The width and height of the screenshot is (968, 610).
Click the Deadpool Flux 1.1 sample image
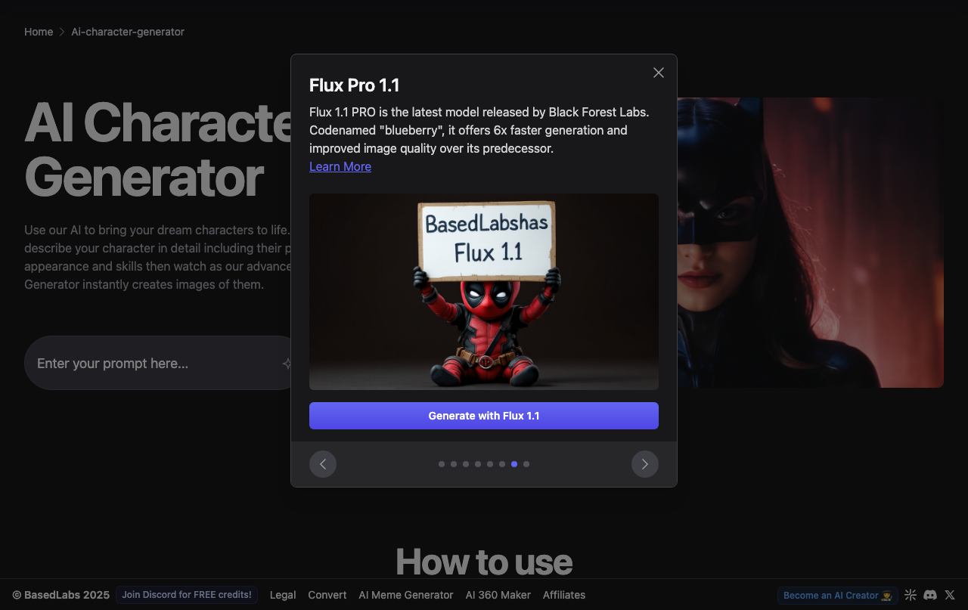coord(484,292)
